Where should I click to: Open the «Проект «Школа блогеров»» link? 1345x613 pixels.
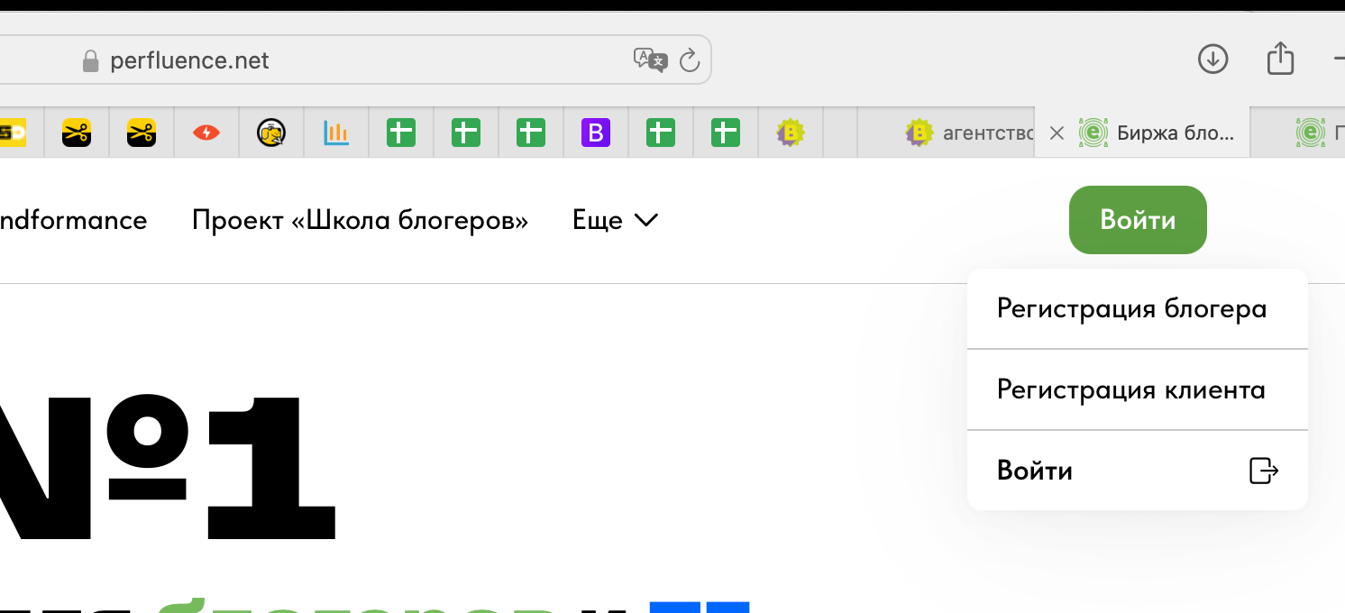click(360, 221)
